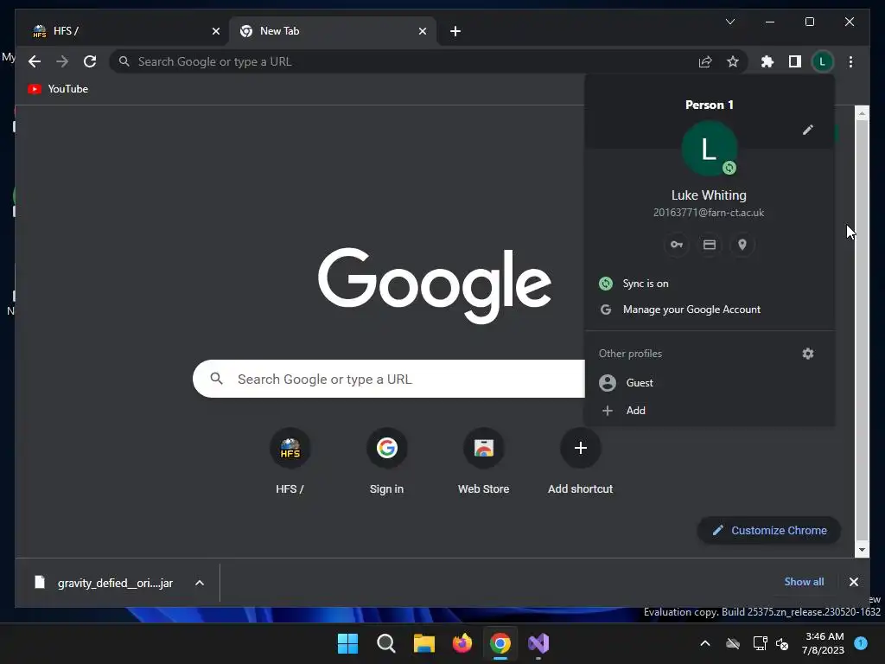The width and height of the screenshot is (885, 664).
Task: Open notification badge in system tray
Action: (861, 643)
